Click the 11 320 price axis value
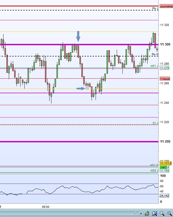The height and width of the screenshot is (217, 173). (x=164, y=25)
